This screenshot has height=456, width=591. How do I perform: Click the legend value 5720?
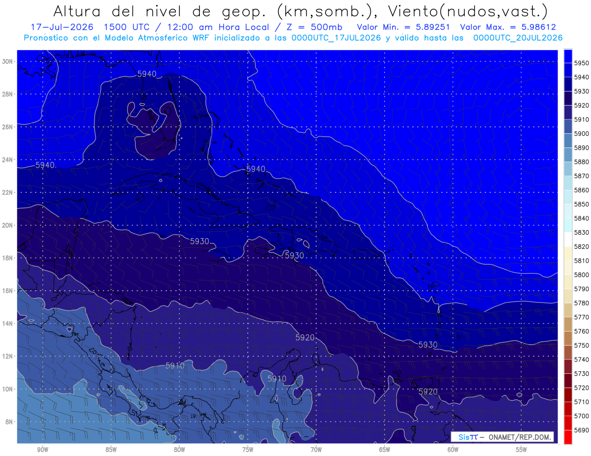point(582,388)
